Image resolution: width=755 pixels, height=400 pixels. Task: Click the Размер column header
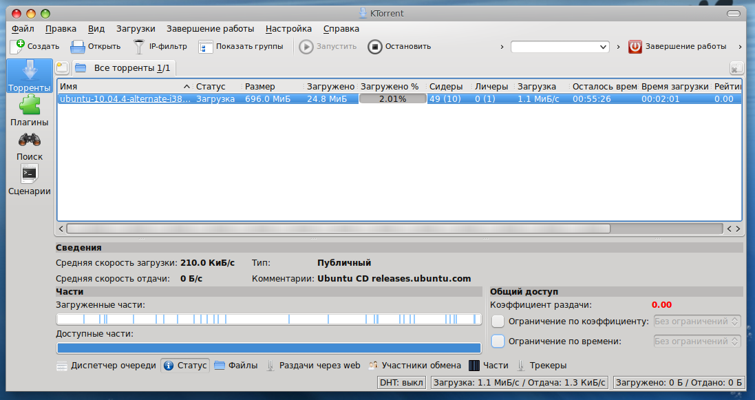273,86
